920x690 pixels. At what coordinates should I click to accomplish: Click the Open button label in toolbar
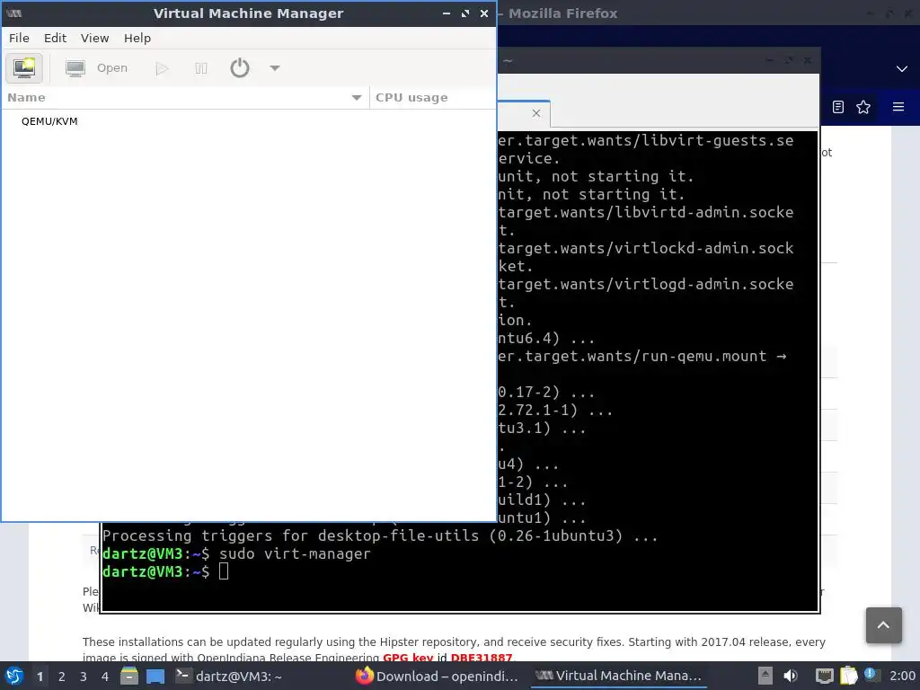(112, 68)
